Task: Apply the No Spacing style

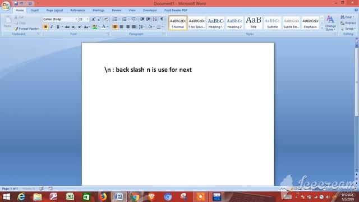Action: pos(197,23)
